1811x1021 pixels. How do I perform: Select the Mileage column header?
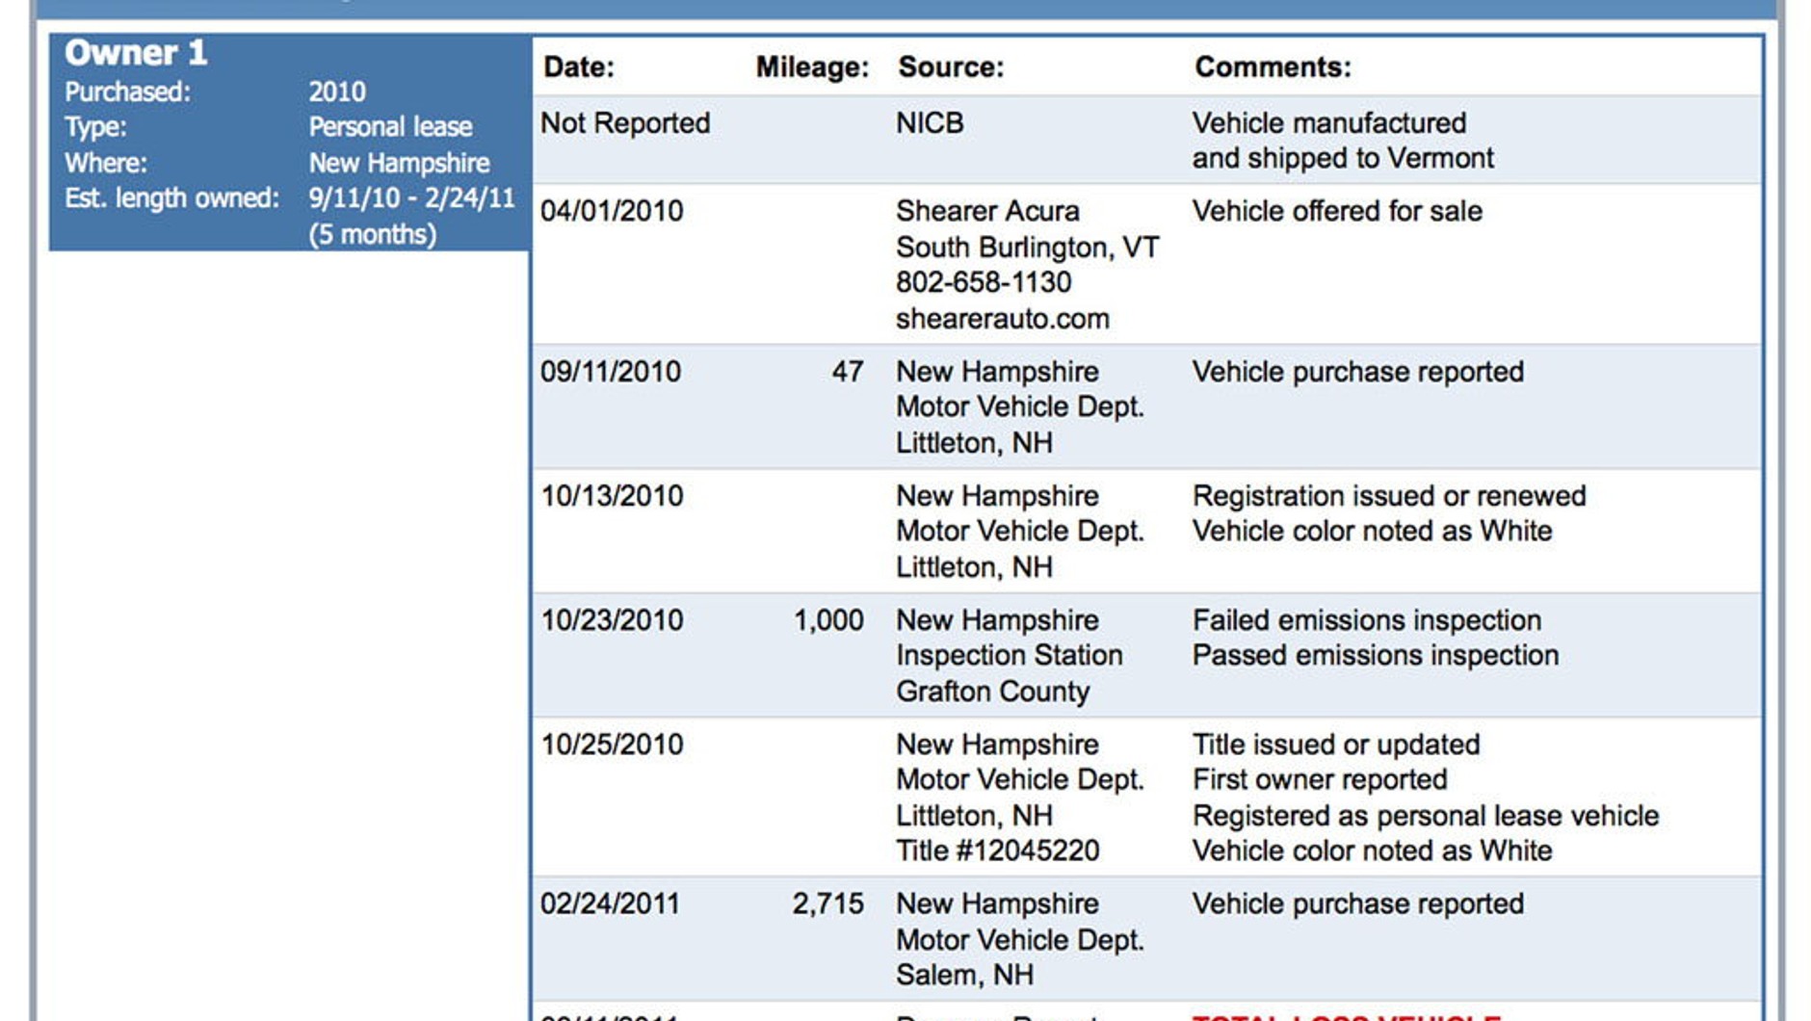(x=812, y=67)
